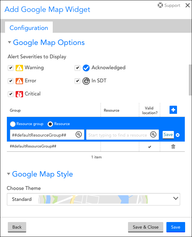Click the Valid location? column header
The width and height of the screenshot is (192, 237).
[x=150, y=110]
